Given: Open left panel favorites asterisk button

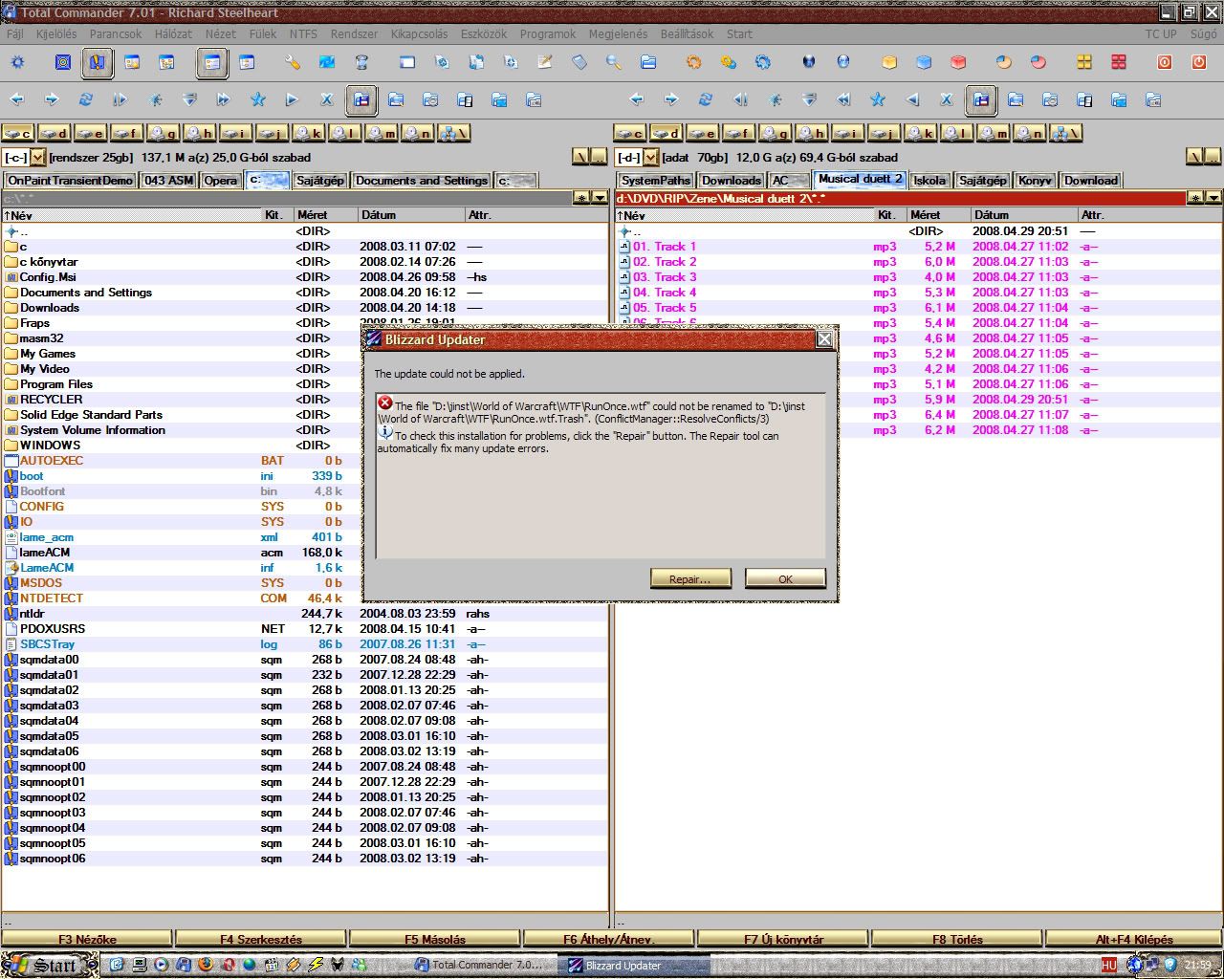Looking at the screenshot, I should (581, 198).
